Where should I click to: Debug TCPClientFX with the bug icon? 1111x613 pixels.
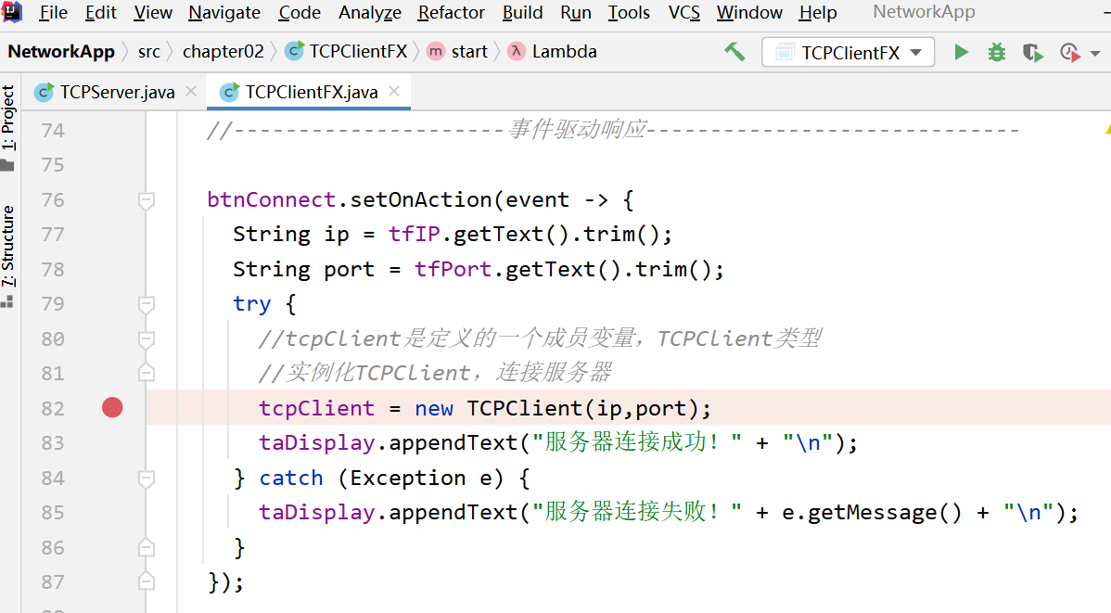(x=997, y=53)
